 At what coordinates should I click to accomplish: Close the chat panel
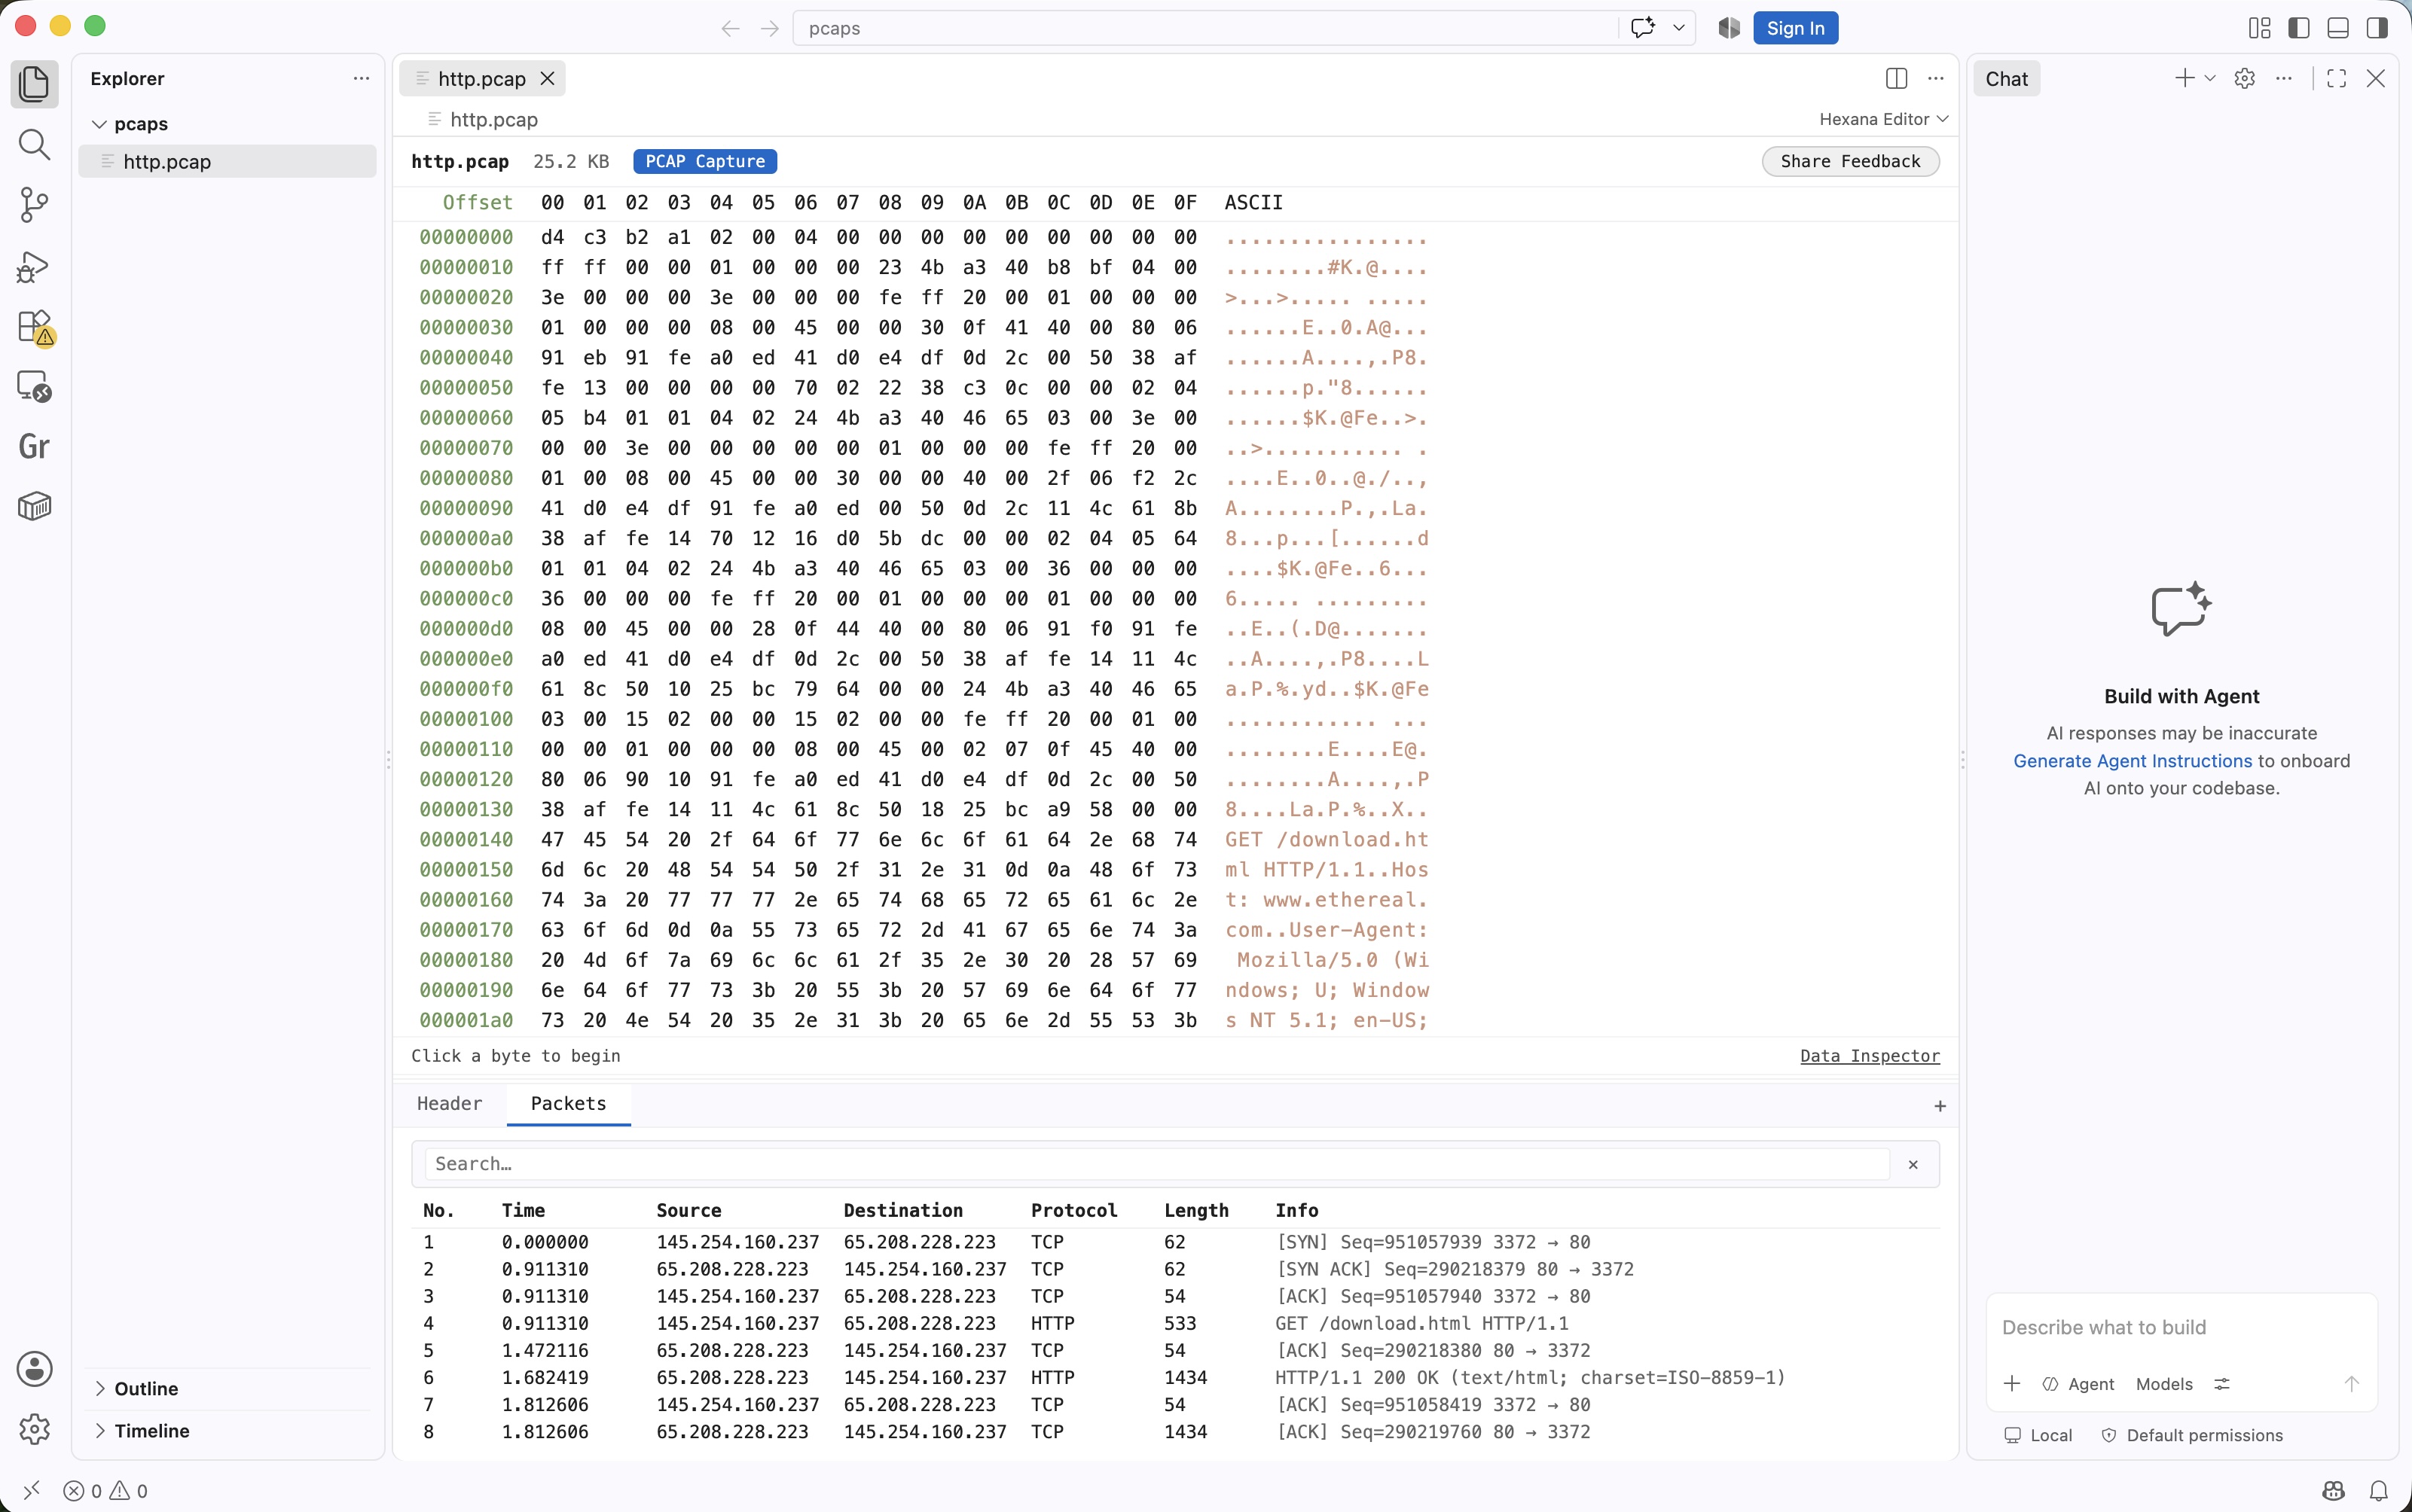2376,78
